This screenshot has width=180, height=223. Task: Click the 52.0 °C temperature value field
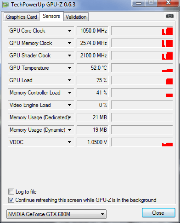coord(92,68)
